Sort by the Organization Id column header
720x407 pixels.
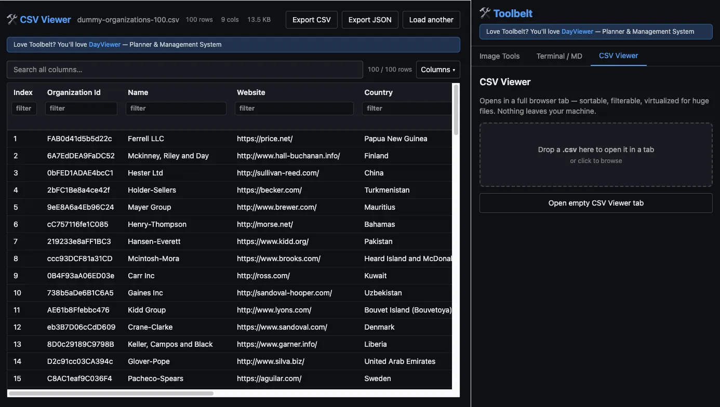(x=74, y=92)
